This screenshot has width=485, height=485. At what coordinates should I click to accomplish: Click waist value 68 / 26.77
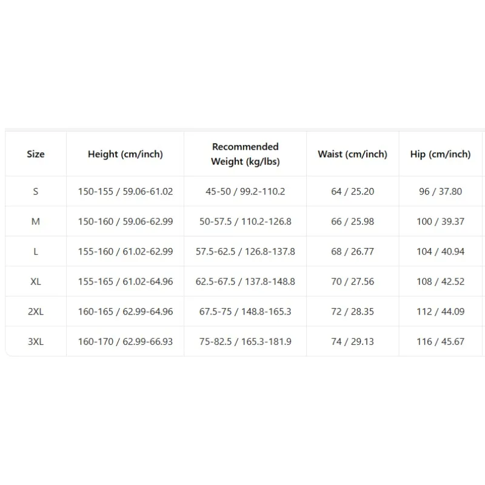click(x=353, y=252)
